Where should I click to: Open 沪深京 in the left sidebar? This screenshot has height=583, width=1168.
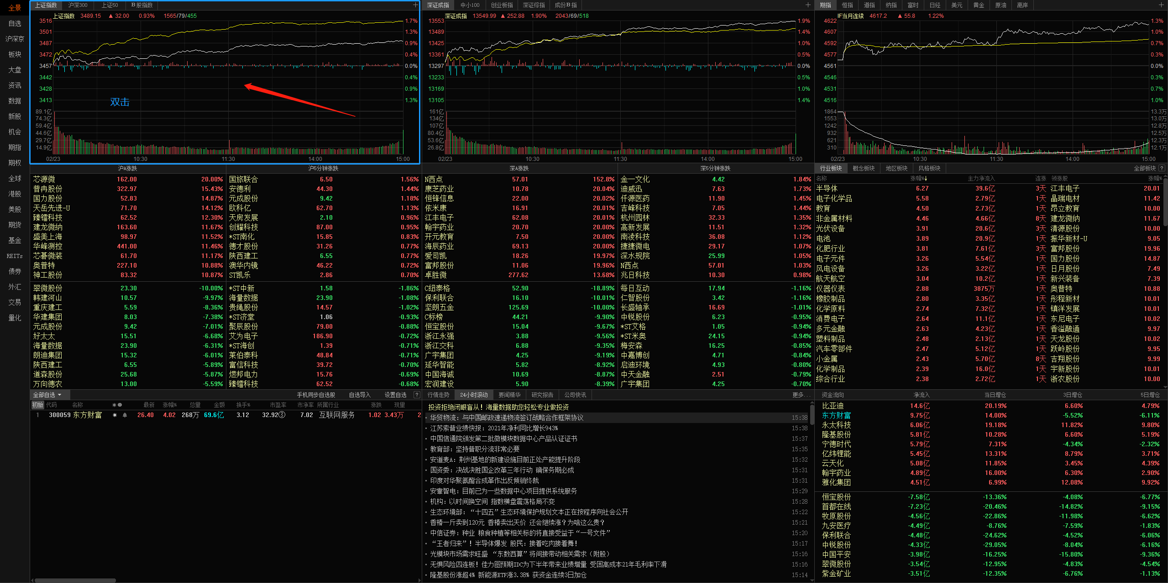click(x=15, y=39)
